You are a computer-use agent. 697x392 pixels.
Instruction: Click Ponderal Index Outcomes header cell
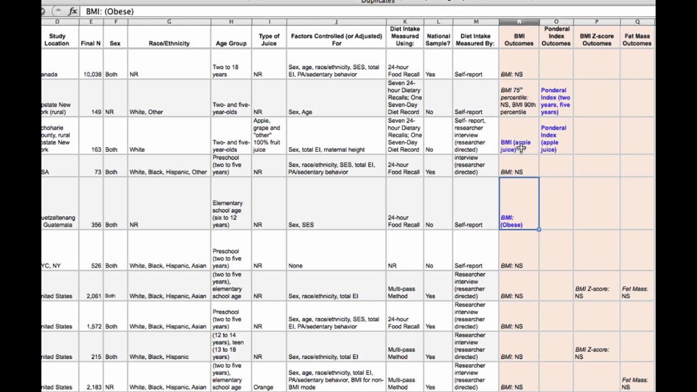pos(556,37)
